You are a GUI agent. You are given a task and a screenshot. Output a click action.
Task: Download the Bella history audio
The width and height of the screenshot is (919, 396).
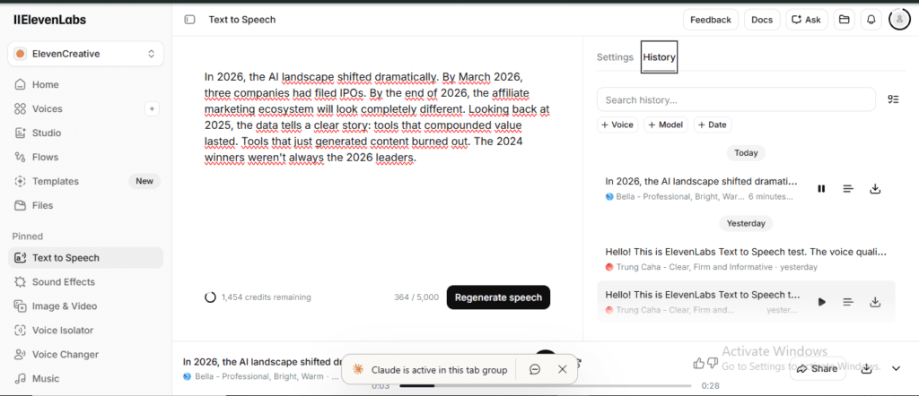tap(875, 188)
